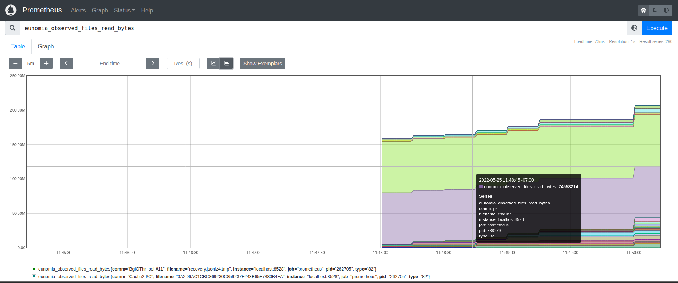Click the 11:47:00 x-axis label
The image size is (678, 283).
click(254, 253)
